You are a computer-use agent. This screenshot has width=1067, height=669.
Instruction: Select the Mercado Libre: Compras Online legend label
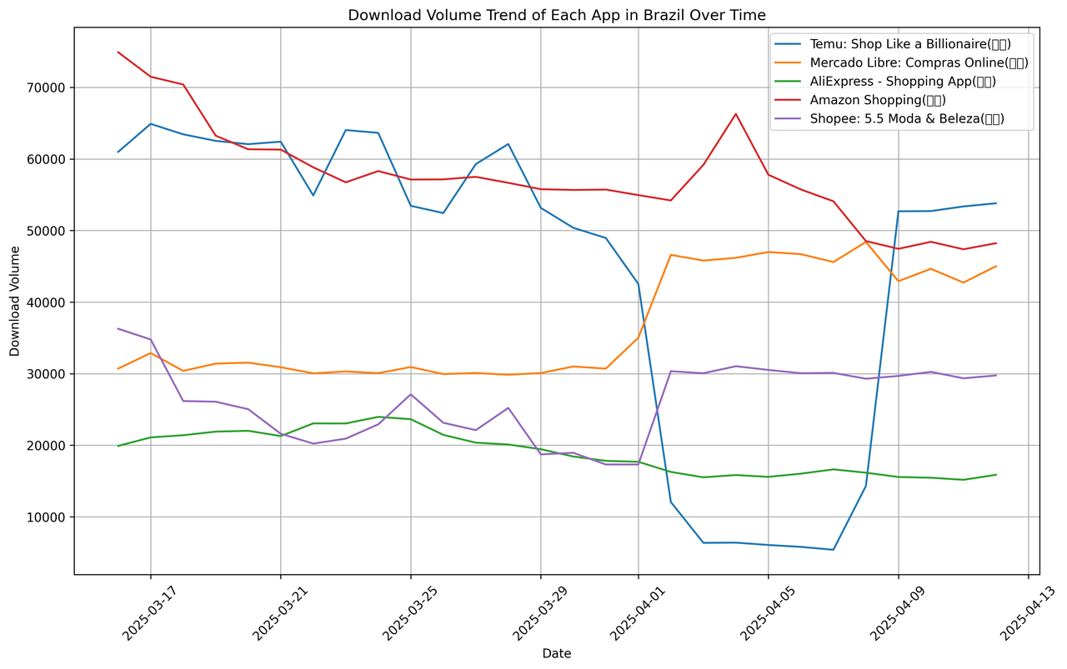pos(919,62)
